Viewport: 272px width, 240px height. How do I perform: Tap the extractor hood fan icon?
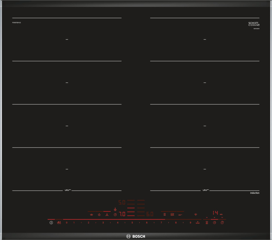[107, 215]
